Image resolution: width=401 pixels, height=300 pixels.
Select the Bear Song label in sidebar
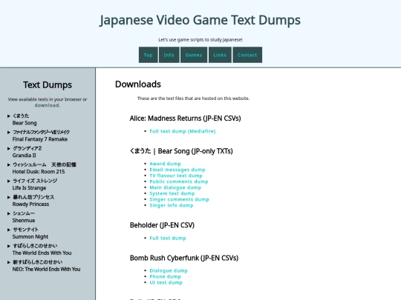point(25,123)
